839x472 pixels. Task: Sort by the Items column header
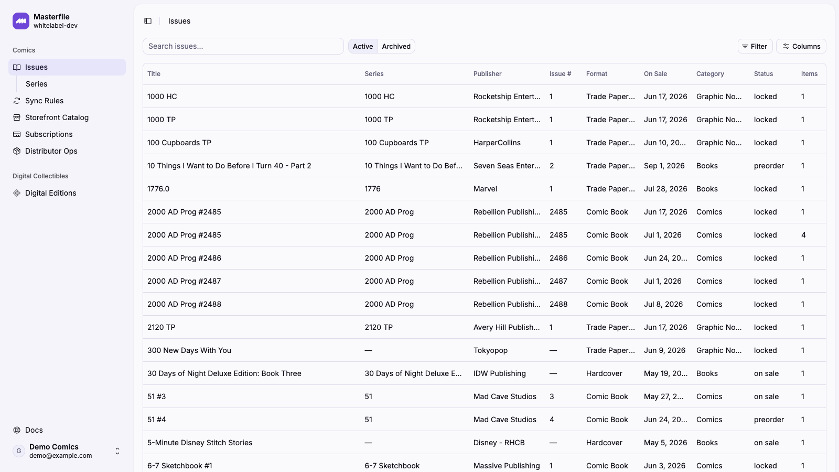(809, 74)
